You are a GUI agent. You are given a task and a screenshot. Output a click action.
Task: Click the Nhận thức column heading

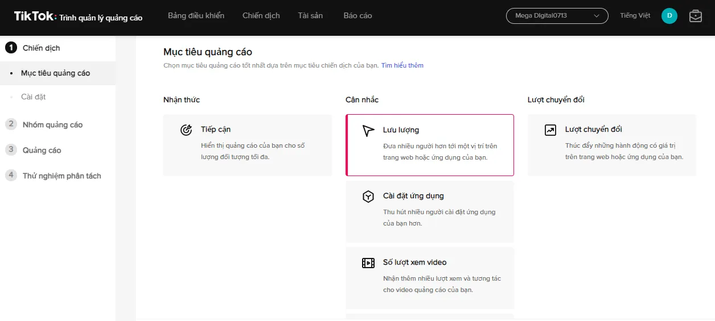pos(182,100)
